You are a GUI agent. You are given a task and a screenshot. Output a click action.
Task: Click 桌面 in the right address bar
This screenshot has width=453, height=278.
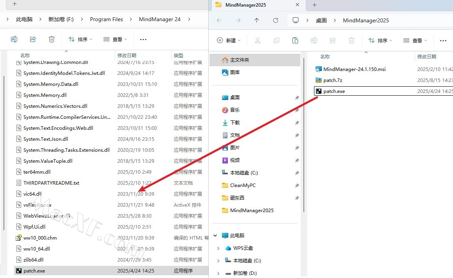[321, 20]
